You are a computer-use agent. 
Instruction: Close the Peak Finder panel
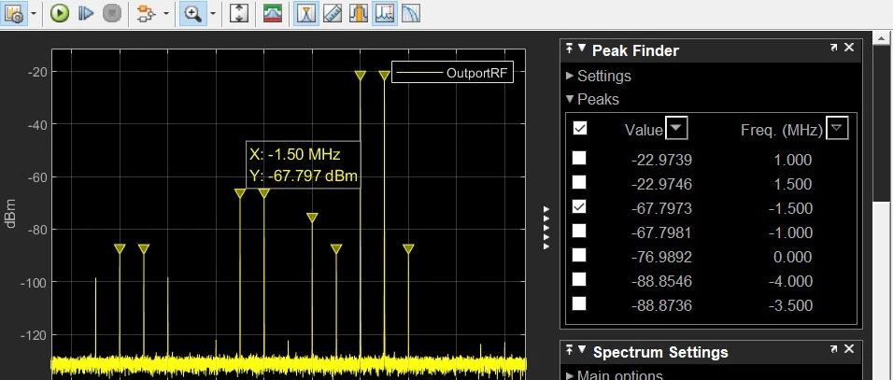tap(848, 49)
